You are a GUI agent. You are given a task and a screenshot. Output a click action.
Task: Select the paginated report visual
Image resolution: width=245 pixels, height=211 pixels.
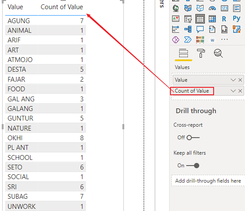(x=225, y=29)
